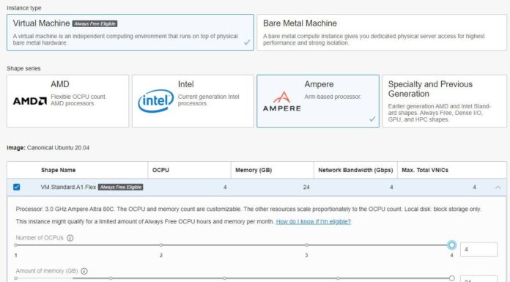Click the Network Bandwidth (Gbps) column header

click(355, 170)
